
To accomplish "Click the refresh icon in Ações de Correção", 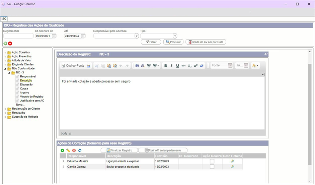I will (x=80, y=150).
